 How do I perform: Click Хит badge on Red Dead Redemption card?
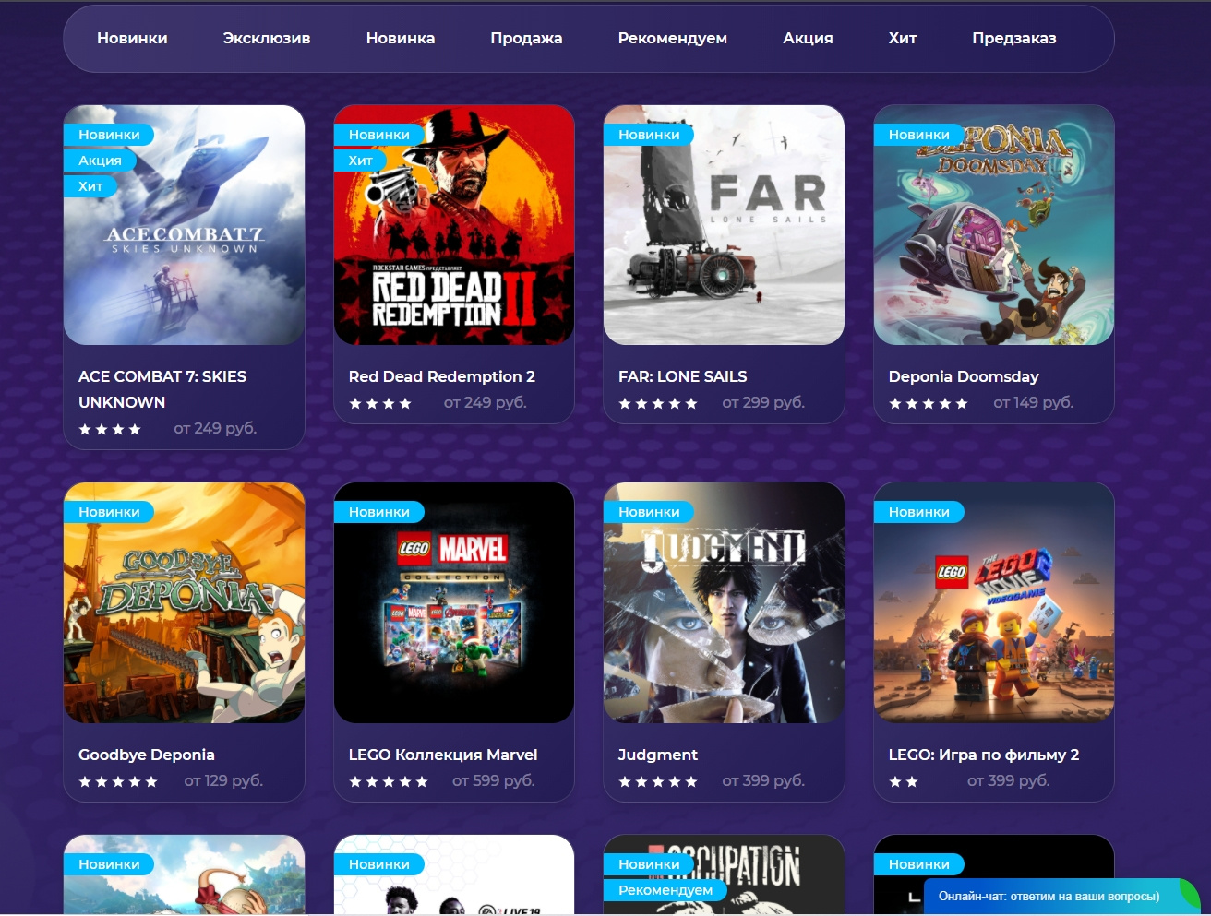click(360, 161)
